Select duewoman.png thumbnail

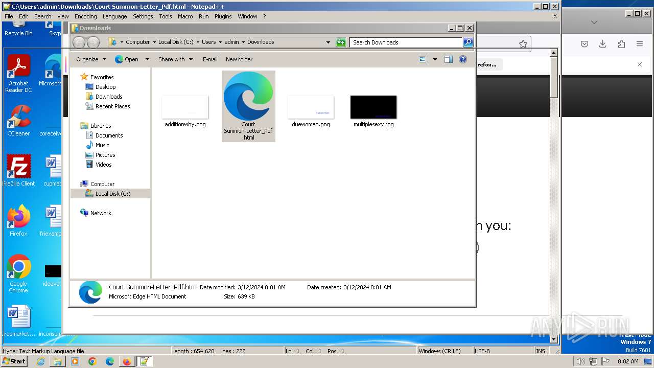[311, 107]
